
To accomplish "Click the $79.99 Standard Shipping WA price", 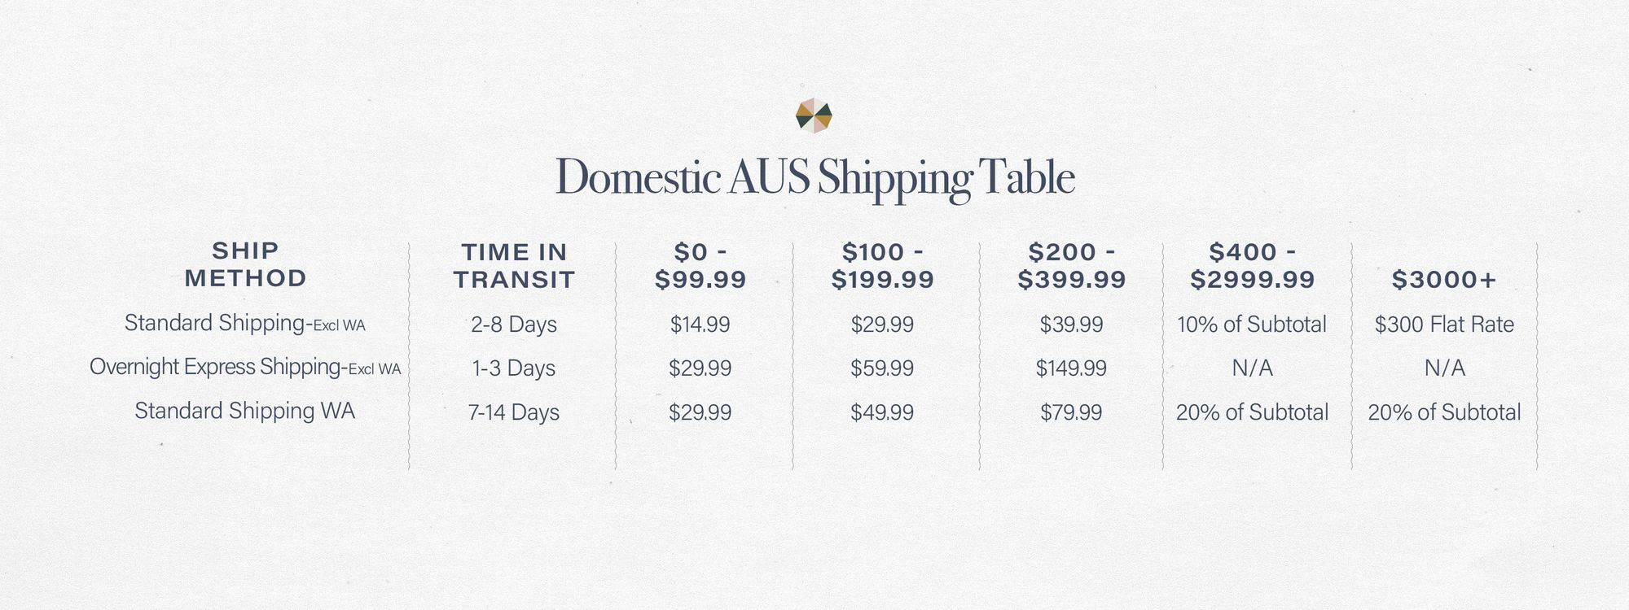I will tap(1071, 412).
